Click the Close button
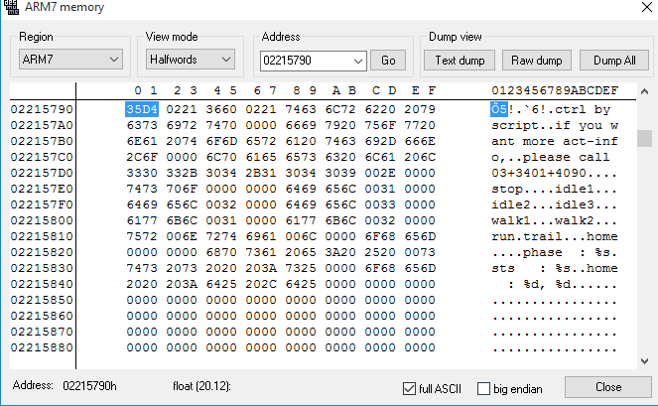 [x=608, y=387]
